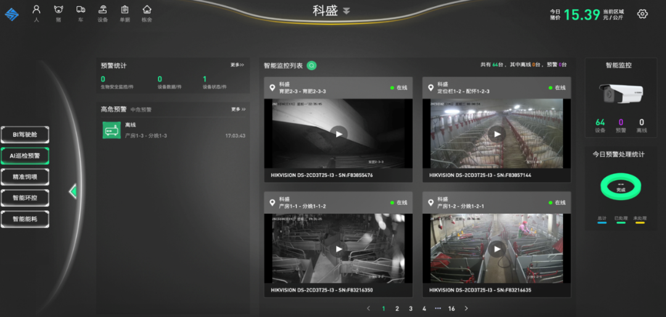Click the green offline device alert icon
The height and width of the screenshot is (317, 666).
click(x=112, y=130)
